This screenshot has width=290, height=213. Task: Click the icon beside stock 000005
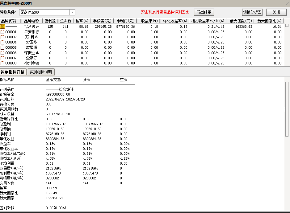pos(2,47)
